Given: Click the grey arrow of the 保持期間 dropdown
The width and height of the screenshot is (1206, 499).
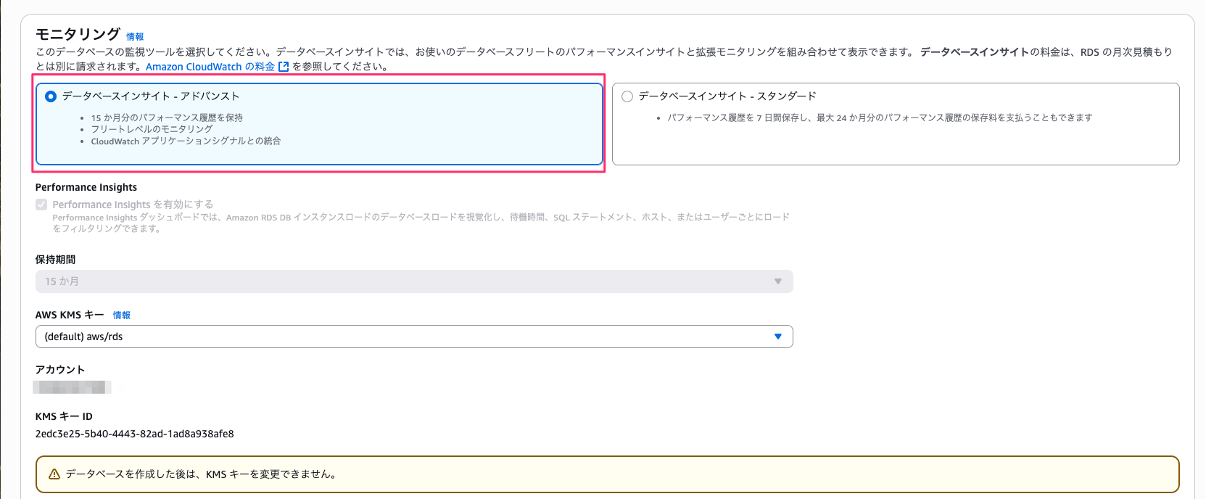Looking at the screenshot, I should pos(777,281).
